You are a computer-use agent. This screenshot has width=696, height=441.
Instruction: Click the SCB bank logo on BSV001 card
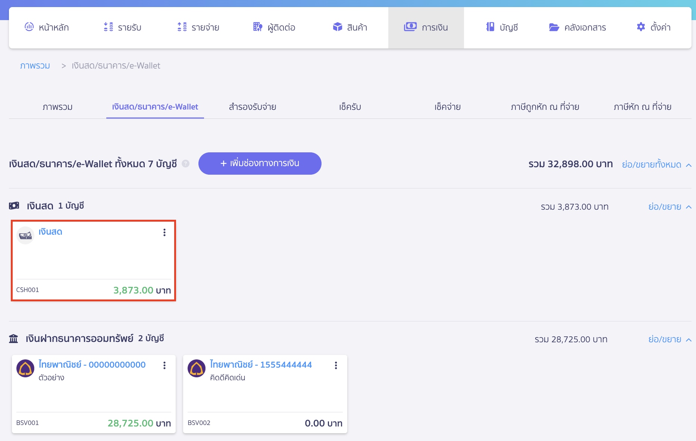coord(25,368)
